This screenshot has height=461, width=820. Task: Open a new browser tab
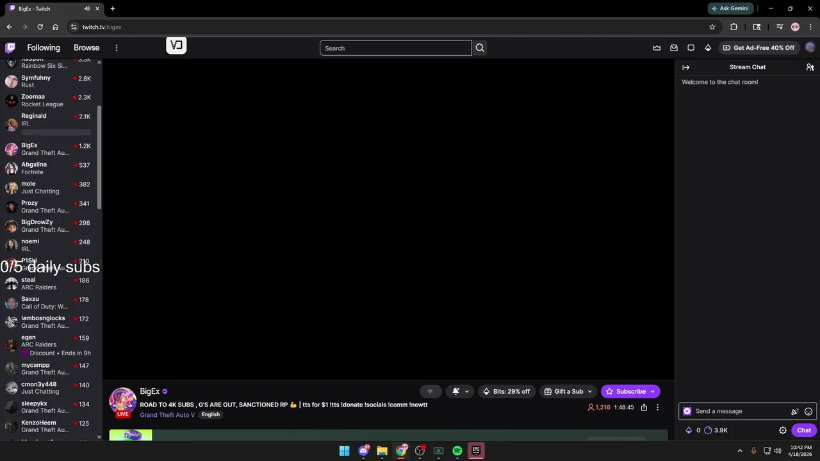(x=113, y=9)
